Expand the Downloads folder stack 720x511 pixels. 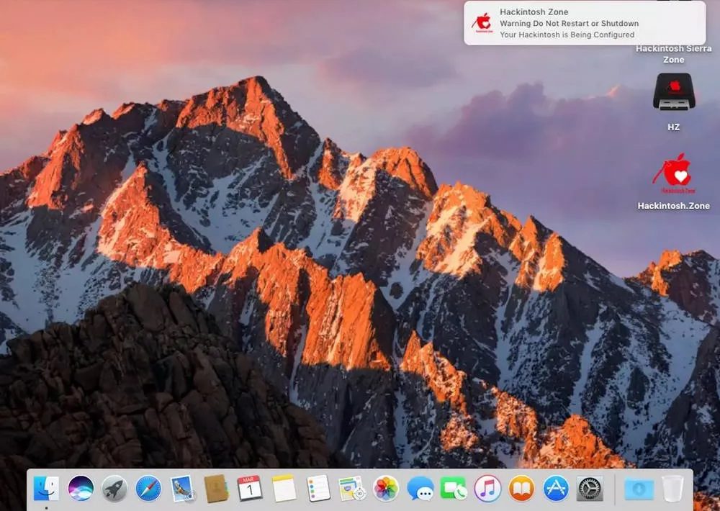tap(639, 489)
